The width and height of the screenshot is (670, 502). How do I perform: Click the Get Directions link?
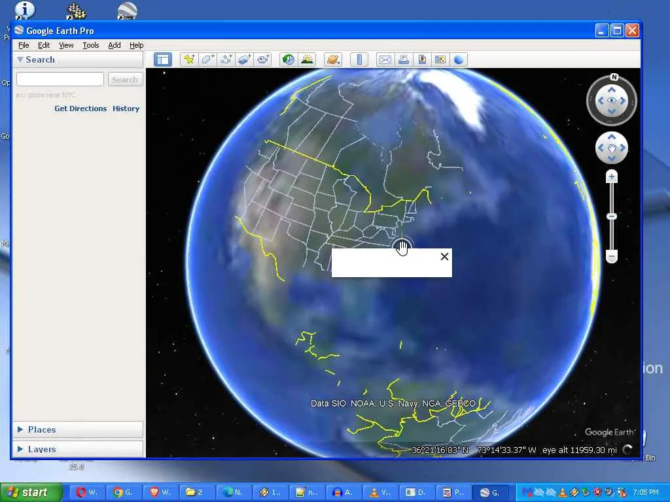click(80, 109)
